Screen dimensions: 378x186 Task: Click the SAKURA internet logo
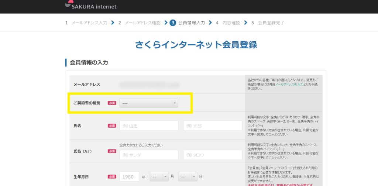click(91, 5)
